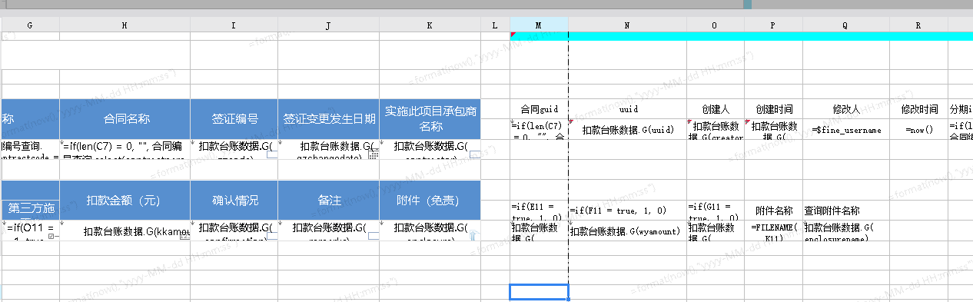Viewport: 973px width, 302px height.
Task: Click the text widget icon in 备注 data cell
Action: pyautogui.click(x=374, y=236)
